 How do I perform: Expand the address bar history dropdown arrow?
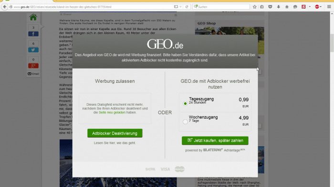181,7
